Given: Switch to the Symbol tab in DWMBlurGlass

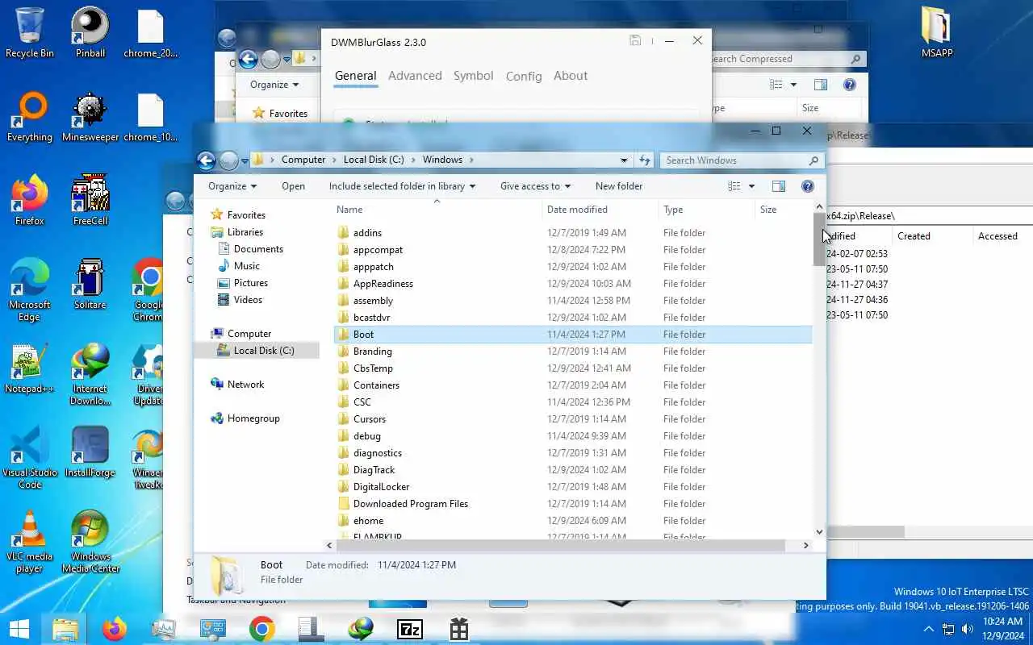Looking at the screenshot, I should click(473, 76).
